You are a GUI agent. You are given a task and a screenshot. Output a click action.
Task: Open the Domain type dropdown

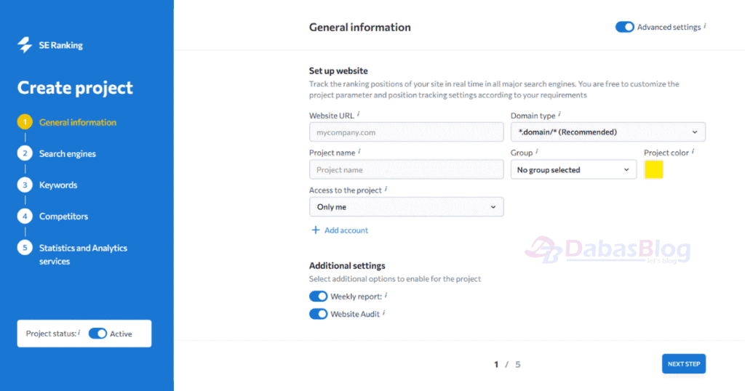click(607, 132)
